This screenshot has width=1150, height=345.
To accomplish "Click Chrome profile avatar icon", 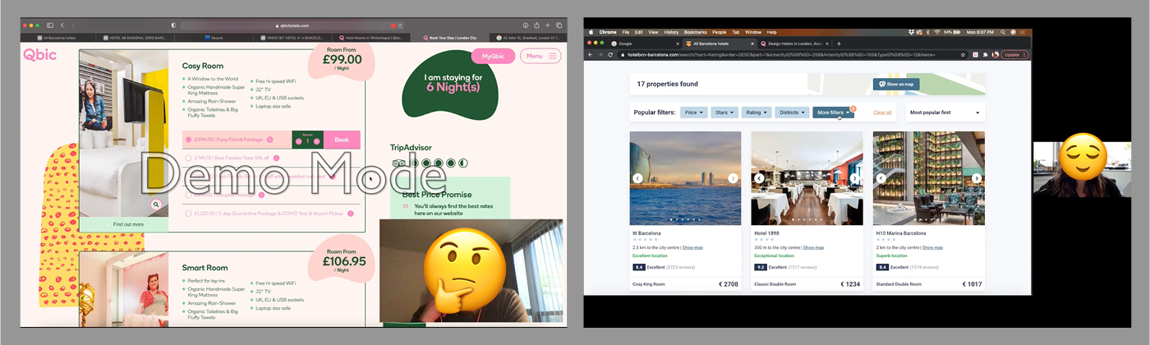I will point(996,54).
